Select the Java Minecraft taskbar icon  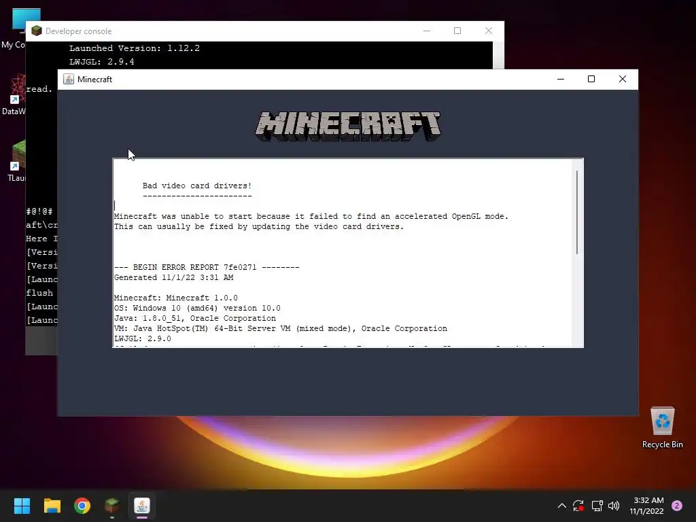click(142, 506)
